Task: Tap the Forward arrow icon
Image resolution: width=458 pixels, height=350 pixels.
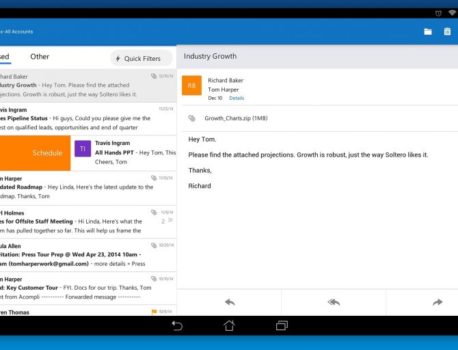Action: (x=437, y=302)
